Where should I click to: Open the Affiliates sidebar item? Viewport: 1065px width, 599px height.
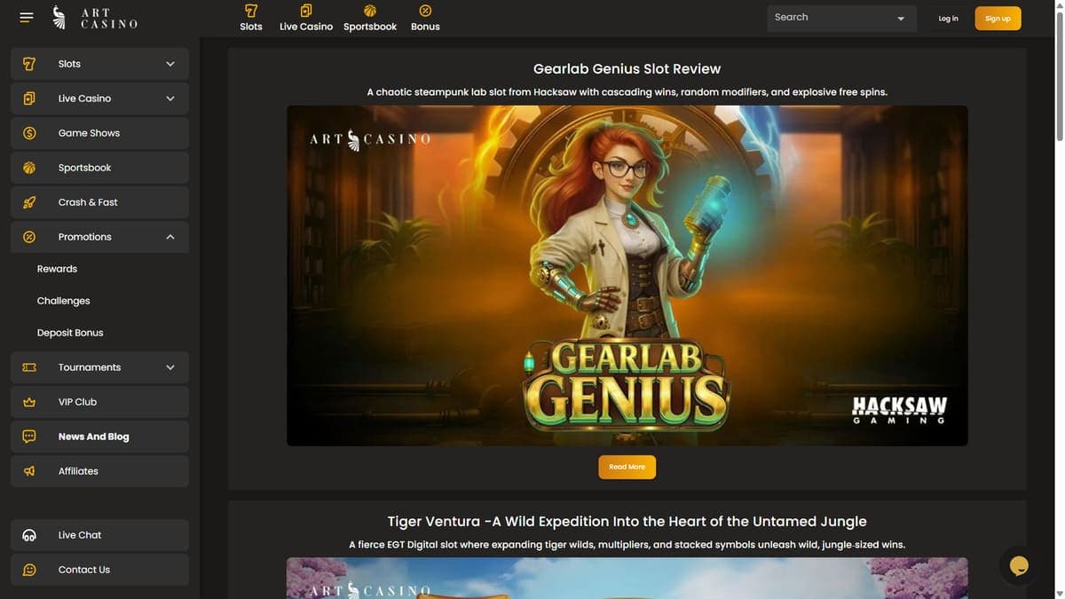(x=99, y=471)
